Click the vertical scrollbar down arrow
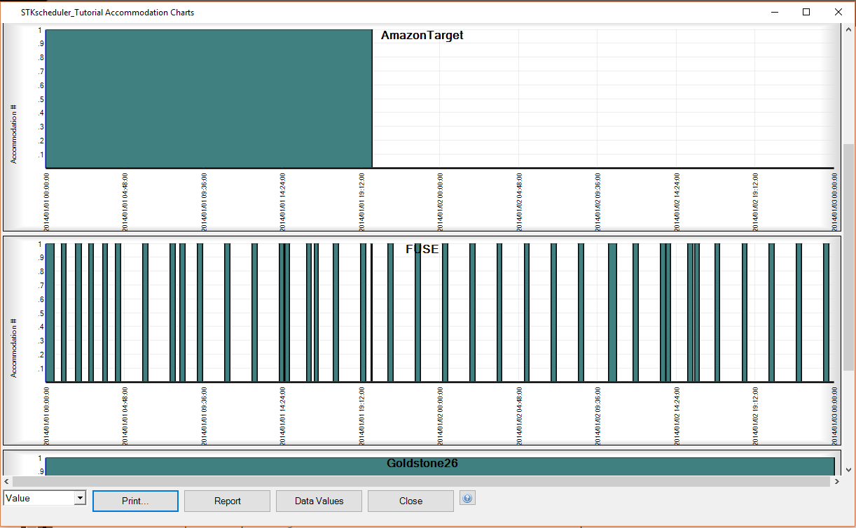 (849, 470)
